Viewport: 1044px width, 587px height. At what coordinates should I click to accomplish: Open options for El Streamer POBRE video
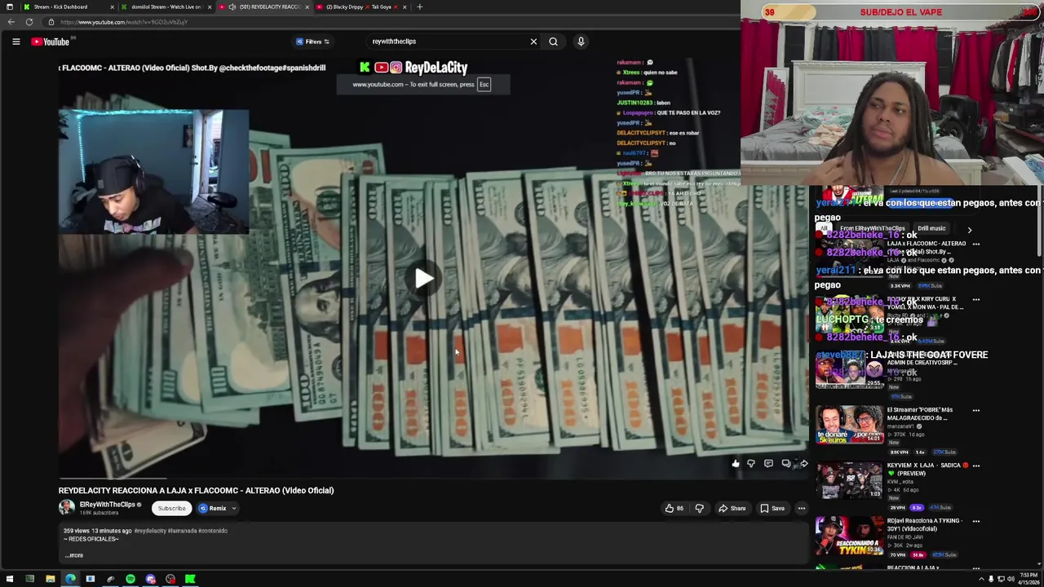pyautogui.click(x=976, y=410)
